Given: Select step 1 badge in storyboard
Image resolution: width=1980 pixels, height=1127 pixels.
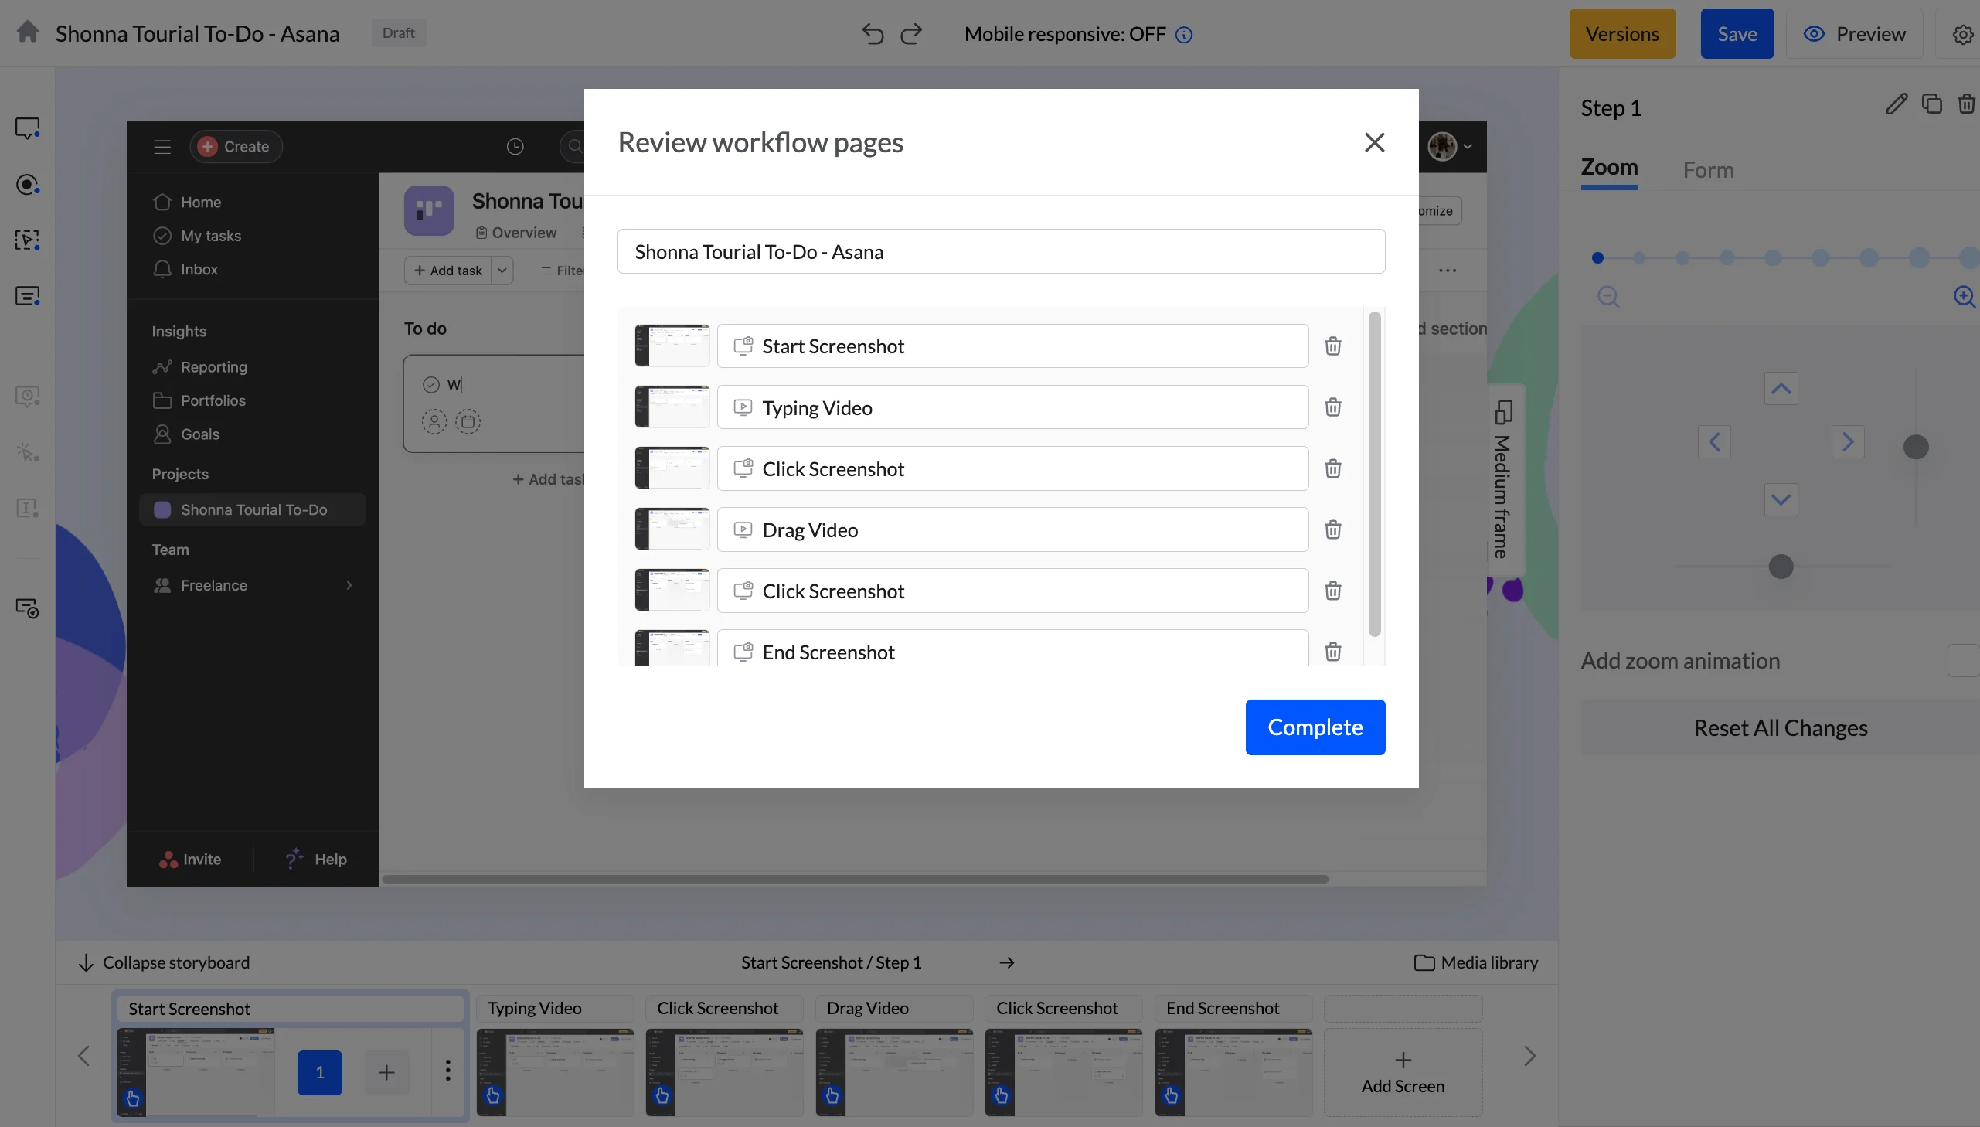Looking at the screenshot, I should coord(319,1073).
